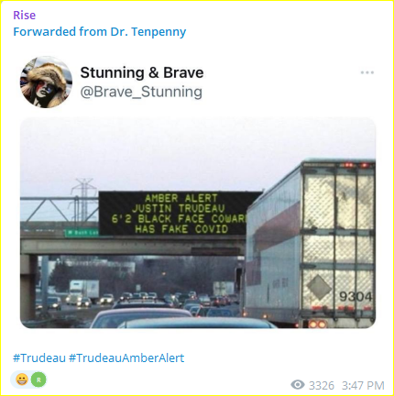Screen dimensions: 394x396
Task: Click the green R reactor avatar
Action: click(x=38, y=379)
